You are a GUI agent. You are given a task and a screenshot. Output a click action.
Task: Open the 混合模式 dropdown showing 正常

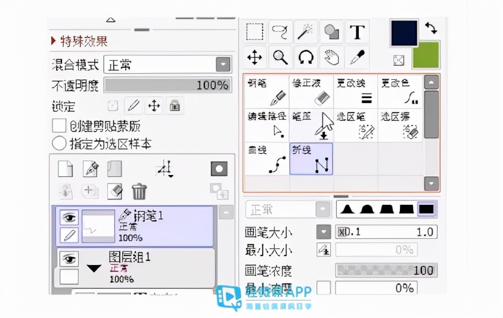168,64
